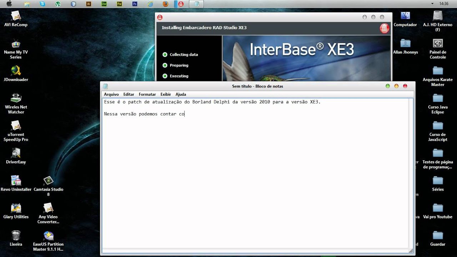Select the A.J. HD Externo (F) drive
Viewport: 457px width, 257px height.
click(x=438, y=21)
